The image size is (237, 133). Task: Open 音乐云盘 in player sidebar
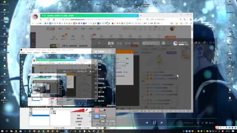click(100, 92)
